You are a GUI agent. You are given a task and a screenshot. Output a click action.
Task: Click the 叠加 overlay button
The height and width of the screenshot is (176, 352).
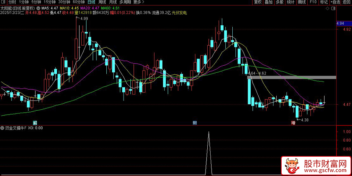(269, 2)
